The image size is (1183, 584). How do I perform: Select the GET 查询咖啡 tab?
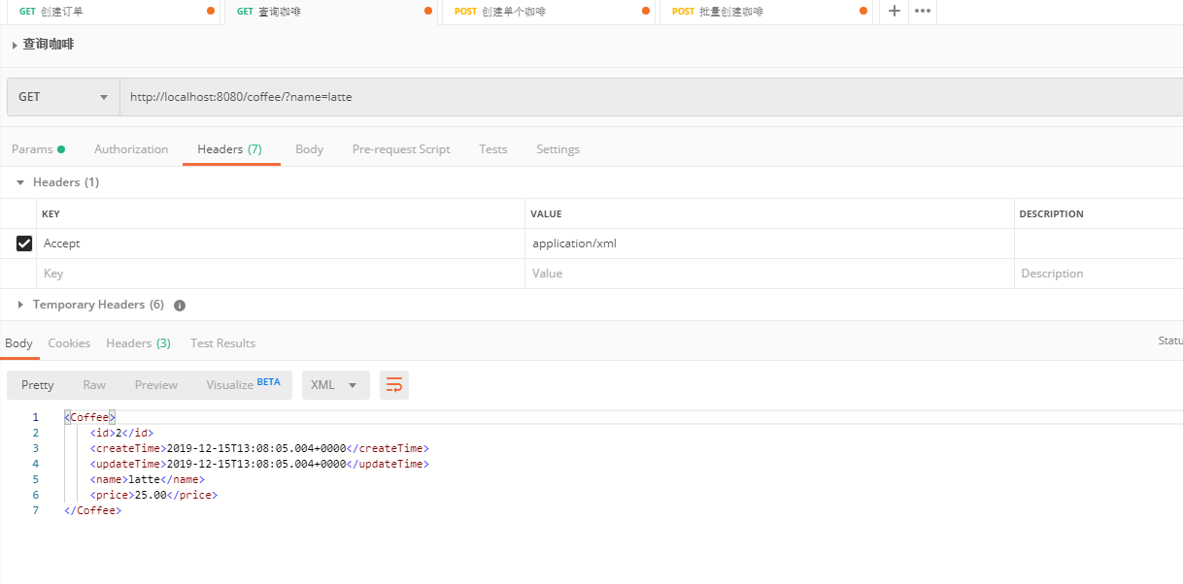click(333, 12)
